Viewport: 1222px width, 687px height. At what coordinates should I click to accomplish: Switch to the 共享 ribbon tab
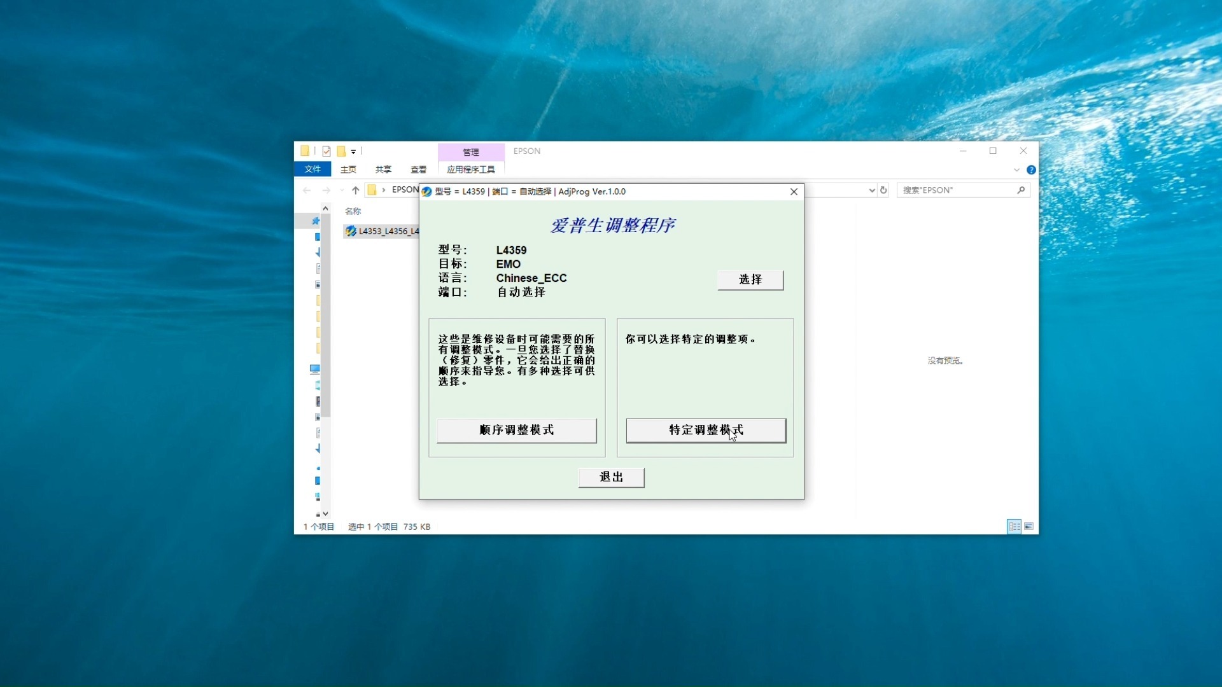(383, 169)
